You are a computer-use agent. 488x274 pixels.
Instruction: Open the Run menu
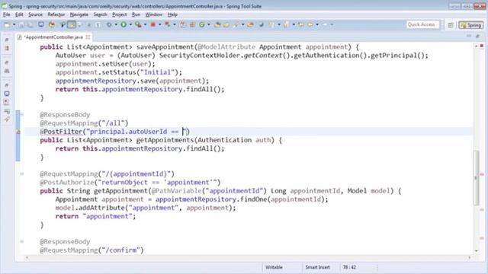pos(136,14)
